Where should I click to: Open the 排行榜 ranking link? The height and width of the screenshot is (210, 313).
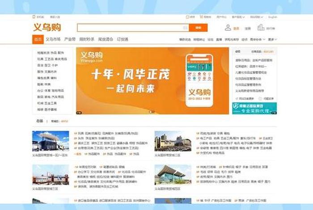[x=271, y=29]
